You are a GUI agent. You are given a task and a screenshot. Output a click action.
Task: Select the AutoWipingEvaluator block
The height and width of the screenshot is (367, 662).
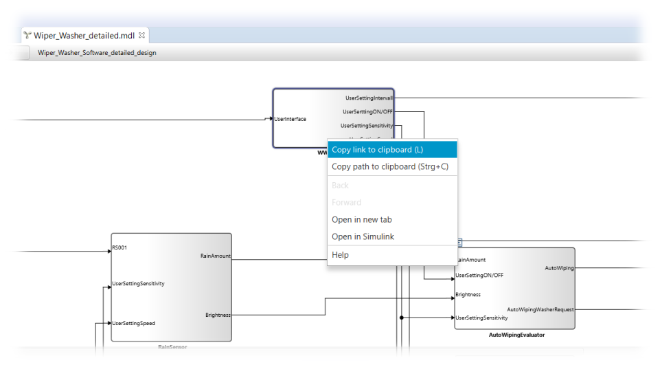coord(514,289)
